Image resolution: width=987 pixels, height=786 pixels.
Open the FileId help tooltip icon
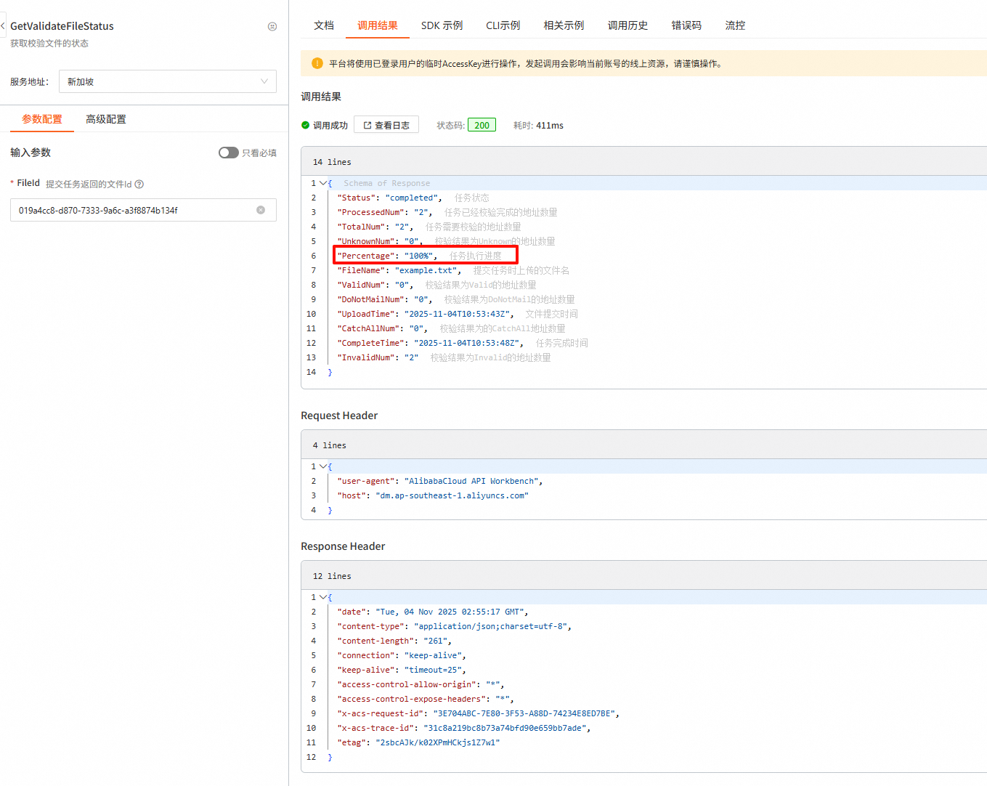pyautogui.click(x=139, y=185)
